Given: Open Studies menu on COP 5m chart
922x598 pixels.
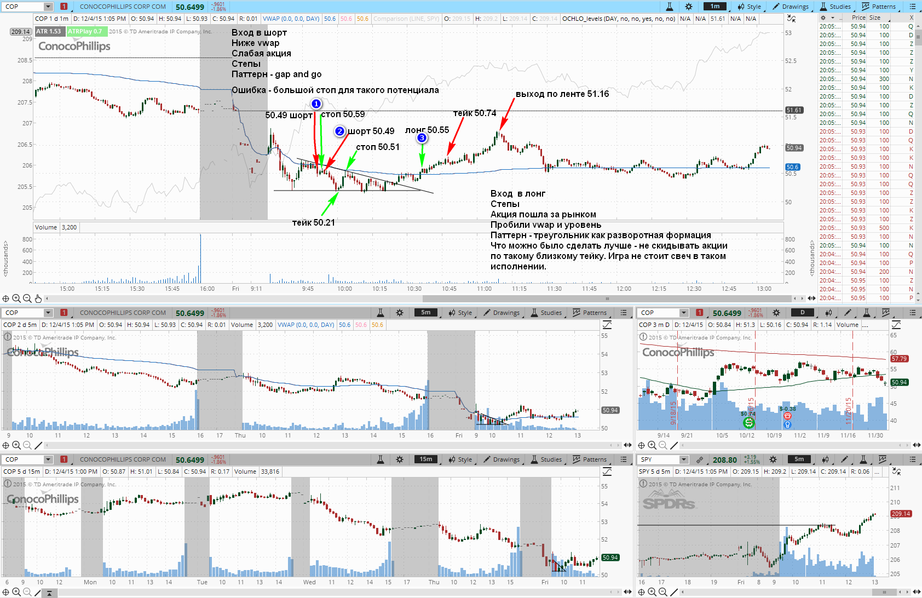Looking at the screenshot, I should [x=546, y=313].
